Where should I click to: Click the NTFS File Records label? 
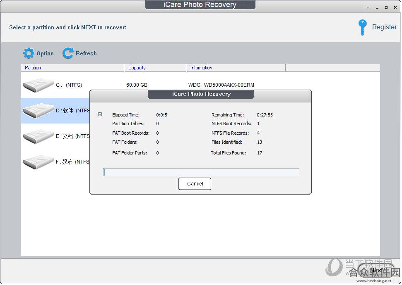(x=230, y=133)
